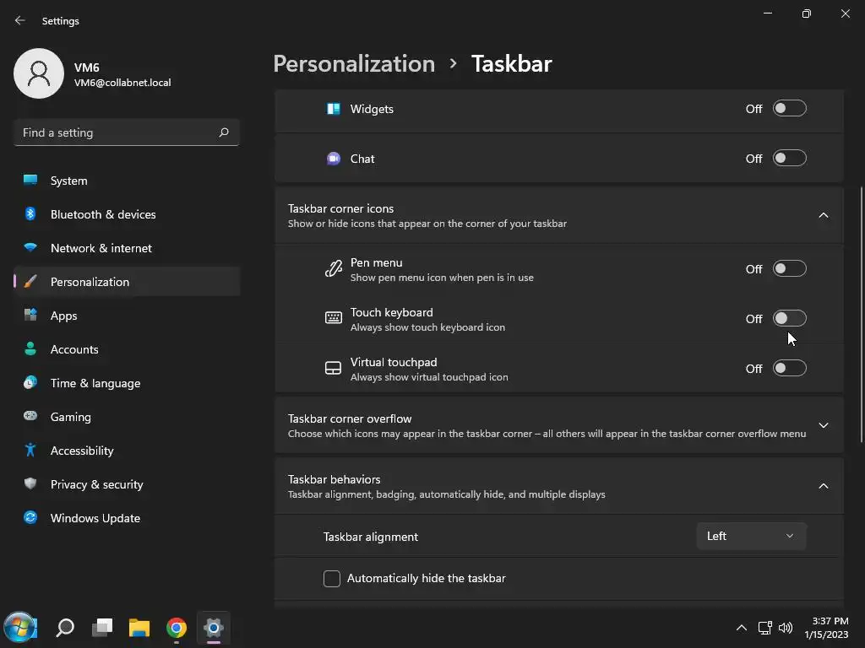This screenshot has width=865, height=648.
Task: Open Accounts settings category
Action: pos(127,349)
